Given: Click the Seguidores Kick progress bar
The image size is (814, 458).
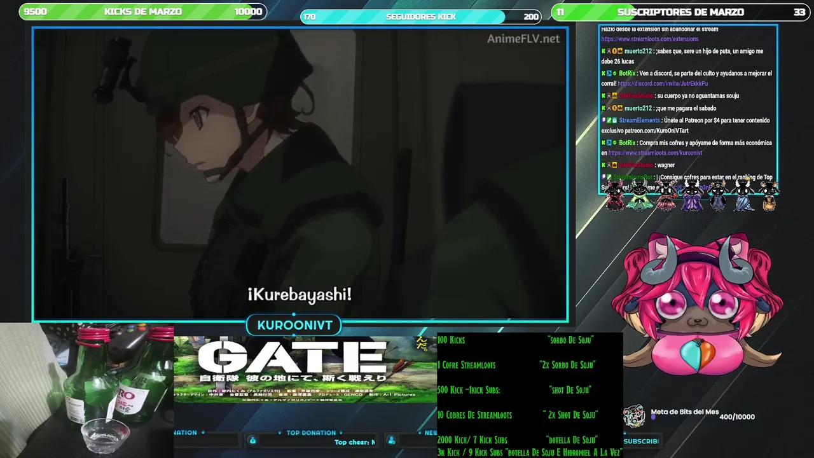Looking at the screenshot, I should tap(420, 17).
